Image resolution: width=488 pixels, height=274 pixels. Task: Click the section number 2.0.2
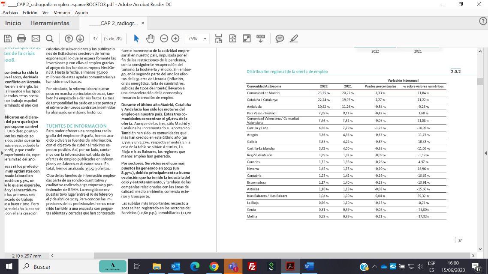click(456, 71)
